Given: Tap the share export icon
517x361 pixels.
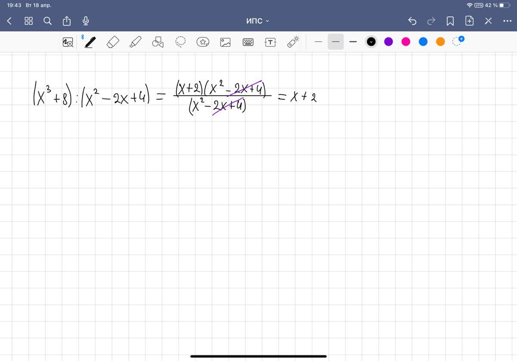Looking at the screenshot, I should coord(67,21).
